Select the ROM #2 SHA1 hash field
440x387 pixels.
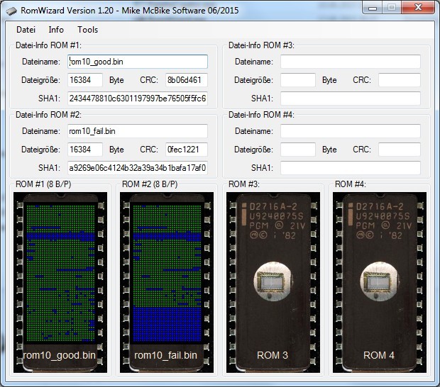[138, 168]
